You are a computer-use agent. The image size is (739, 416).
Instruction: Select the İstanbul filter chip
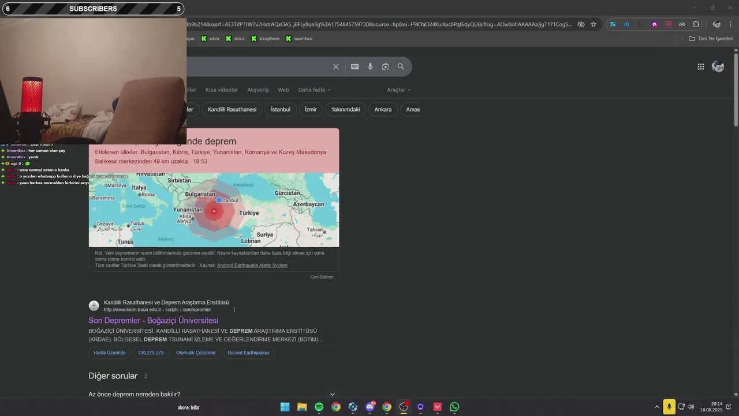pyautogui.click(x=281, y=109)
